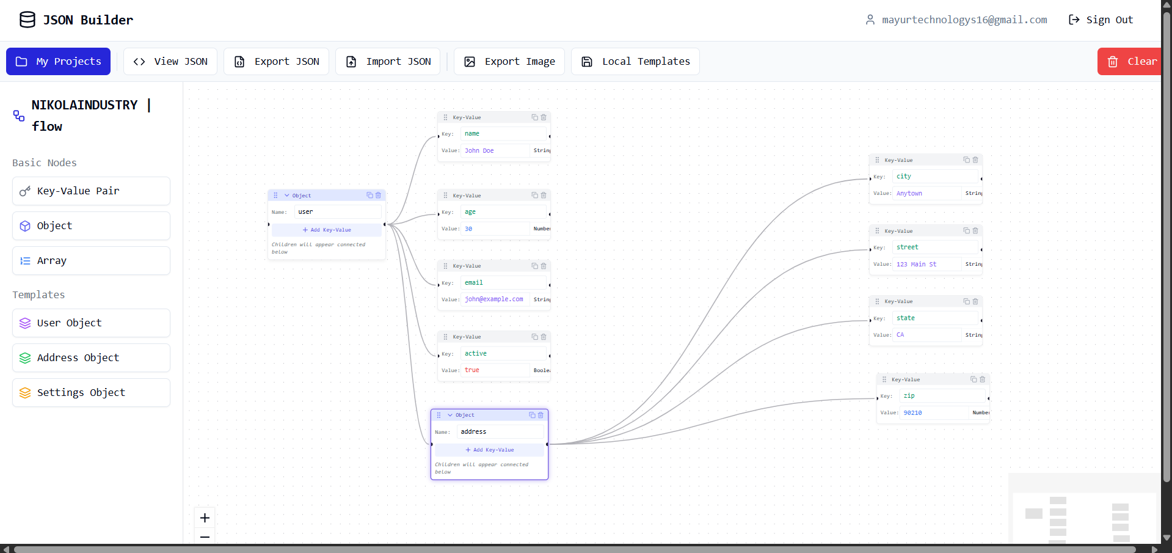Image resolution: width=1172 pixels, height=553 pixels.
Task: Click drag handle on 'email' Key-Value node
Action: pos(445,266)
